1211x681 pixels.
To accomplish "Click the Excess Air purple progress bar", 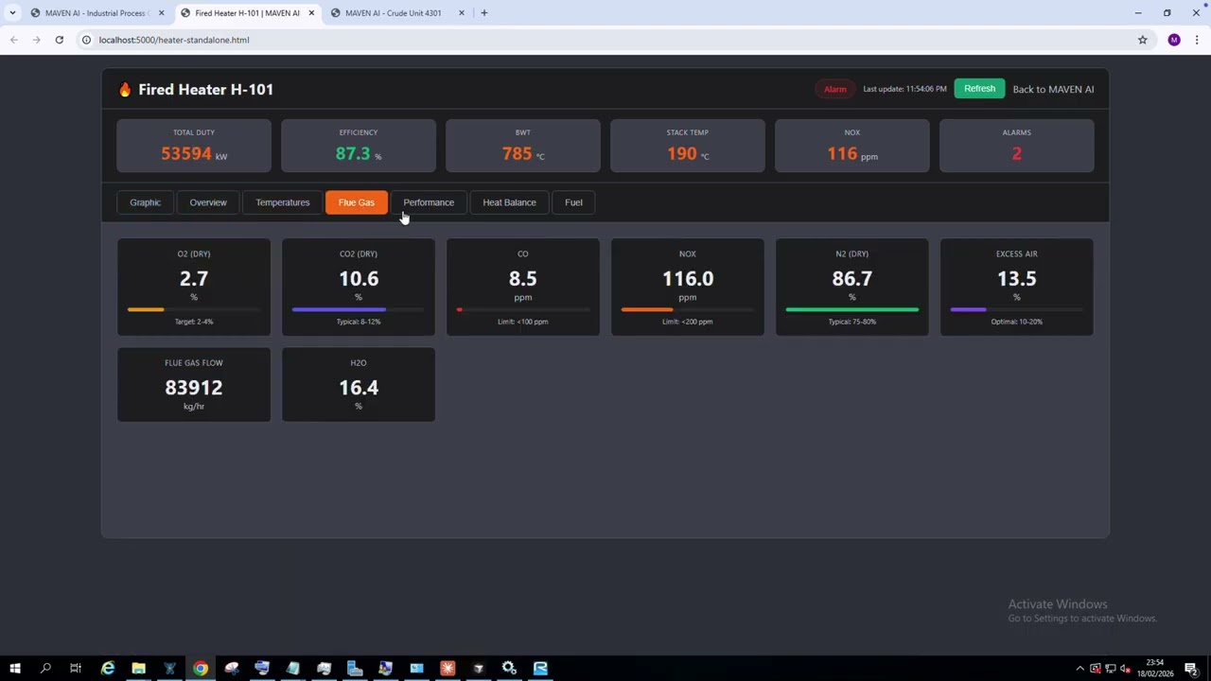I will (x=1016, y=309).
